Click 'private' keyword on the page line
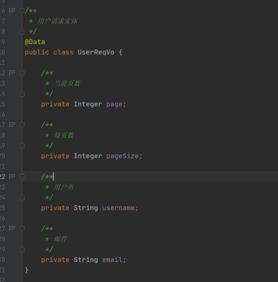The image size is (278, 282). (56, 104)
